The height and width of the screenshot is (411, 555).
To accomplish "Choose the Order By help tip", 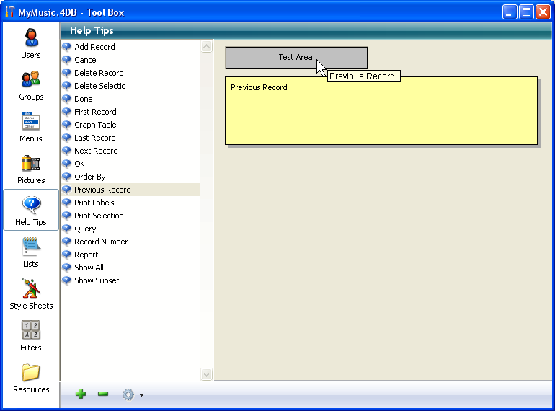I will tap(89, 177).
